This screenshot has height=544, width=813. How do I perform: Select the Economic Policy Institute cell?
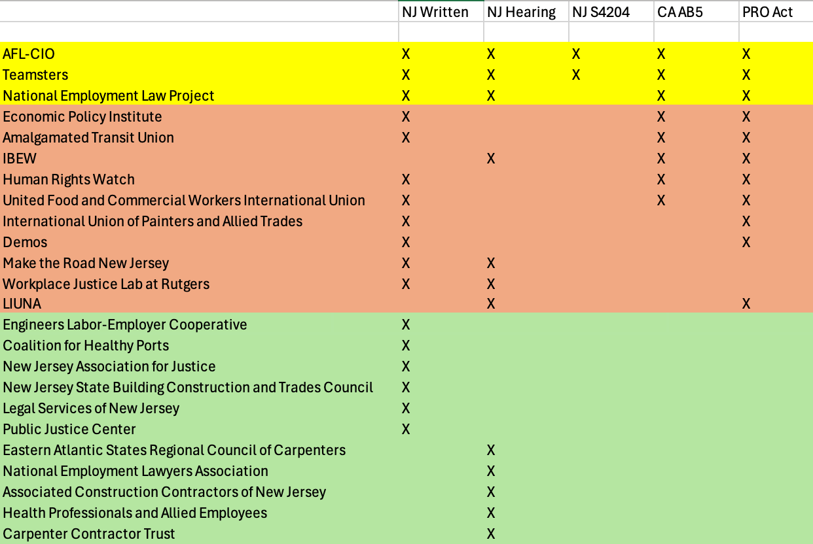tap(199, 116)
